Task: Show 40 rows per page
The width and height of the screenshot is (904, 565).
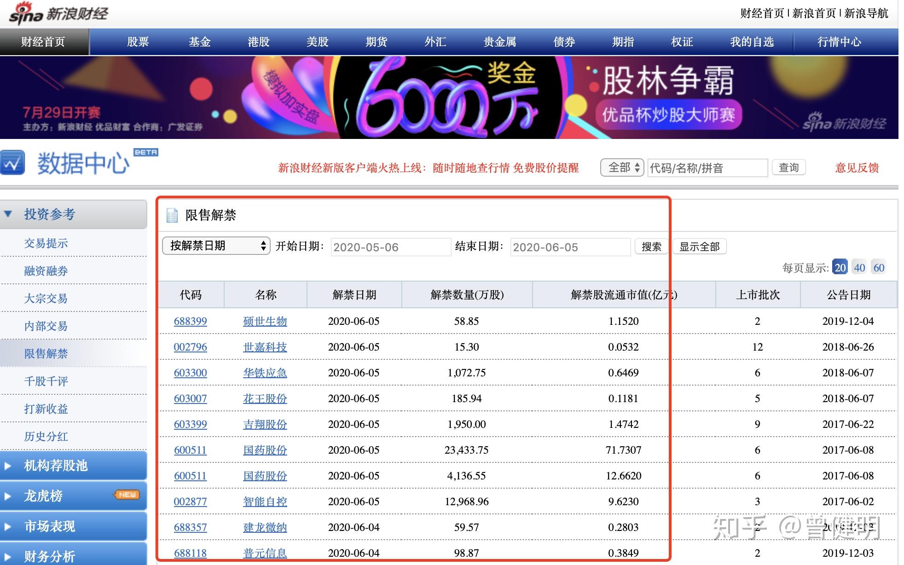Action: (859, 267)
